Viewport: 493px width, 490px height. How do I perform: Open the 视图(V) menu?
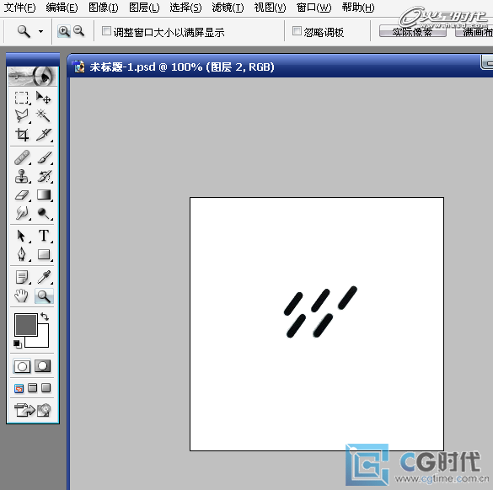(x=270, y=8)
